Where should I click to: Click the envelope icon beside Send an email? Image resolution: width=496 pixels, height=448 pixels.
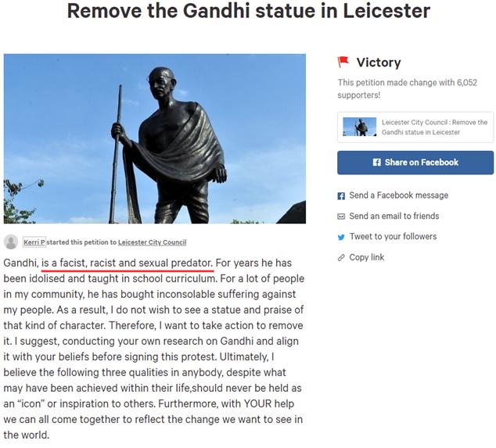pos(341,217)
